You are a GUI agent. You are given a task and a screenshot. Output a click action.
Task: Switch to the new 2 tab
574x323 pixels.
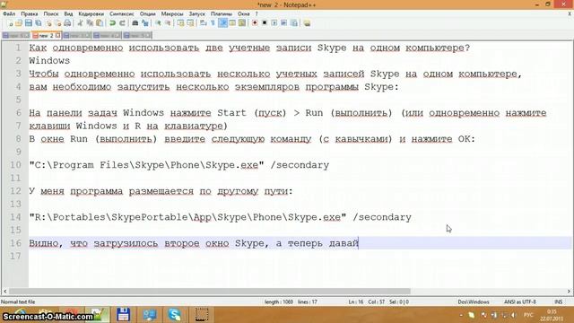pos(46,36)
